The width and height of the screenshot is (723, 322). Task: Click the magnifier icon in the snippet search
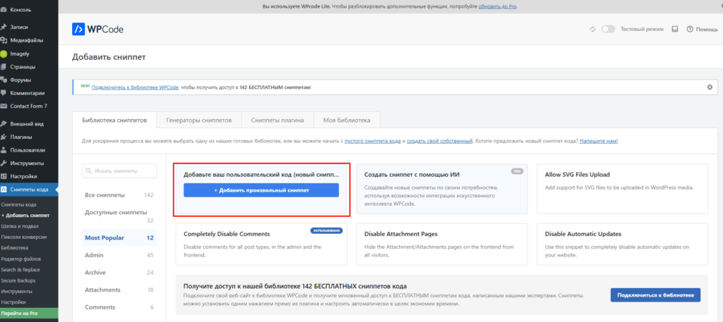tap(88, 171)
